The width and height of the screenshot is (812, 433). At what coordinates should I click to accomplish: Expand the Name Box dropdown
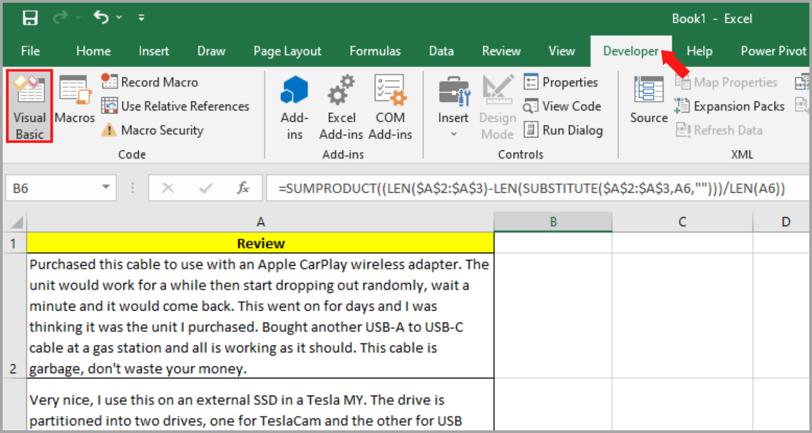pyautogui.click(x=107, y=187)
